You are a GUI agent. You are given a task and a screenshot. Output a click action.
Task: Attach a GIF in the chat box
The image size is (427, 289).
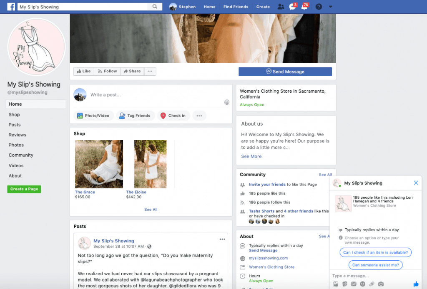tap(354, 284)
